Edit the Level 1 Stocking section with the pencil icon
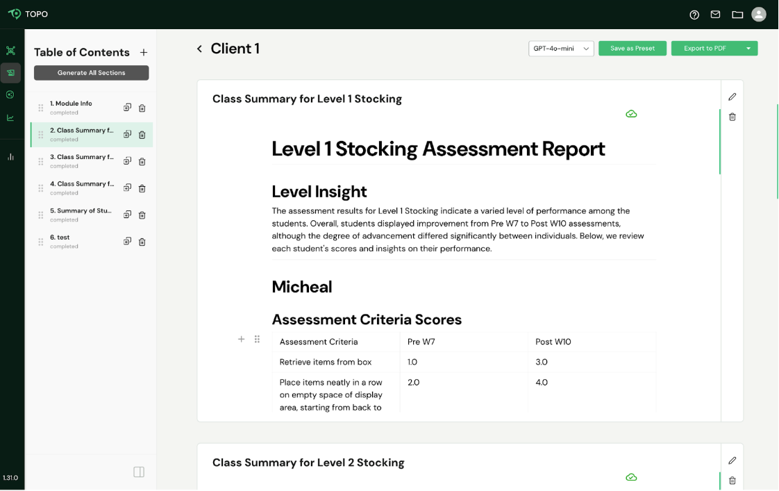 [x=732, y=97]
